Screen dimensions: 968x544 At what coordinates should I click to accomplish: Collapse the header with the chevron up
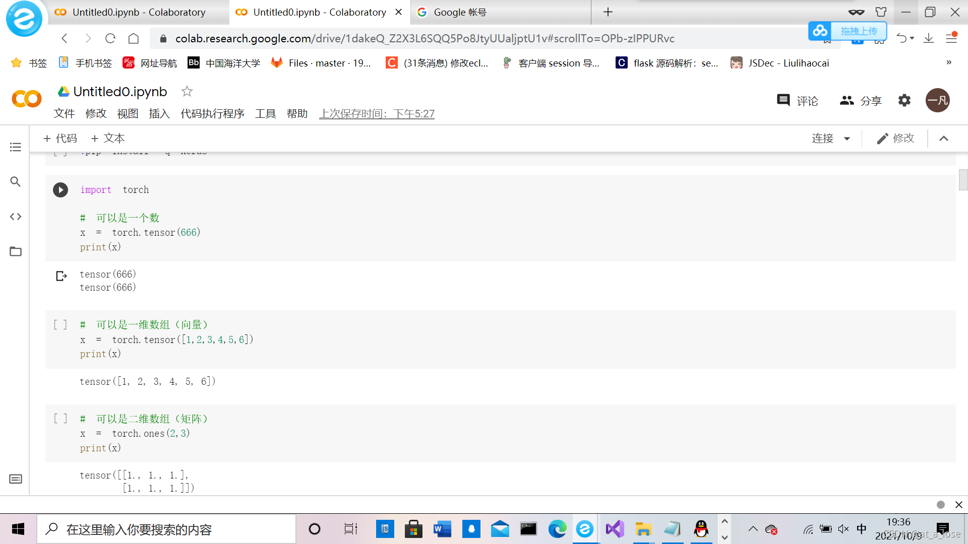click(x=944, y=139)
